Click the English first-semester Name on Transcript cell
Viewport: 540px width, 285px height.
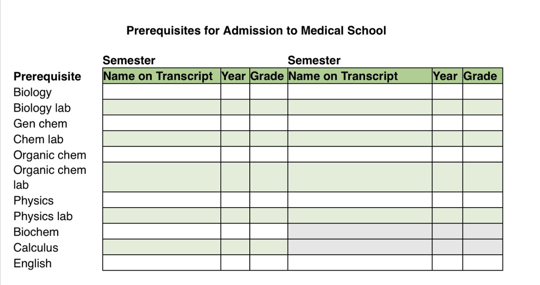(162, 262)
